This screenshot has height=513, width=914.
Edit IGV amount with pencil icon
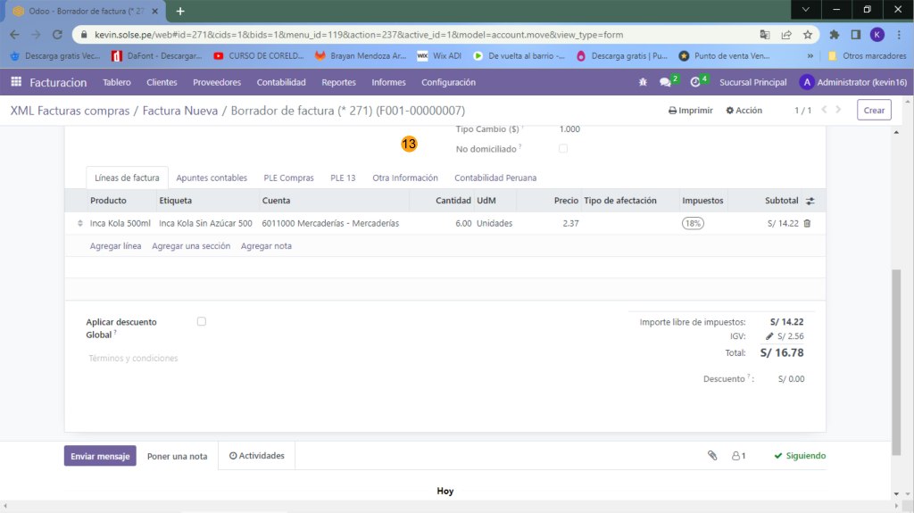pyautogui.click(x=769, y=336)
